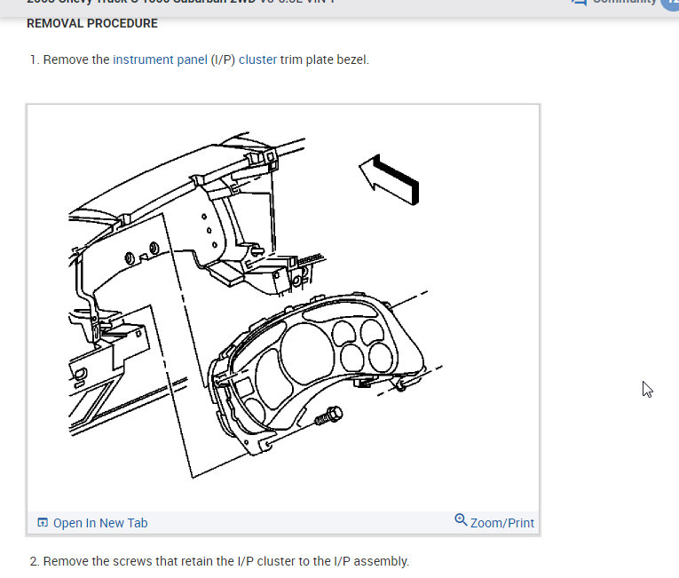Click 'Open In New Tab' link
The image size is (679, 578).
click(x=100, y=523)
